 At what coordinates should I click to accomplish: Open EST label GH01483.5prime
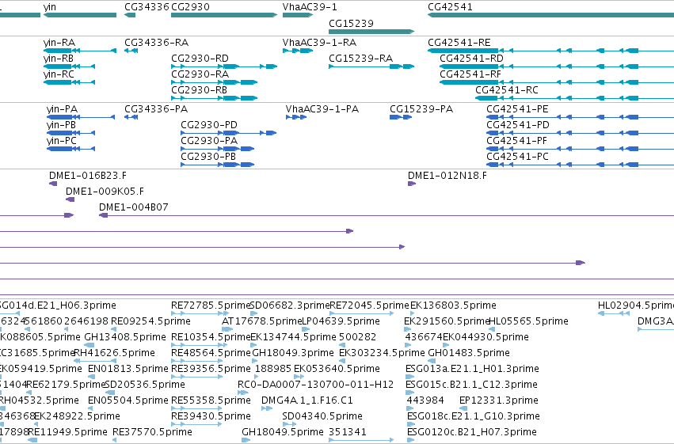(469, 353)
